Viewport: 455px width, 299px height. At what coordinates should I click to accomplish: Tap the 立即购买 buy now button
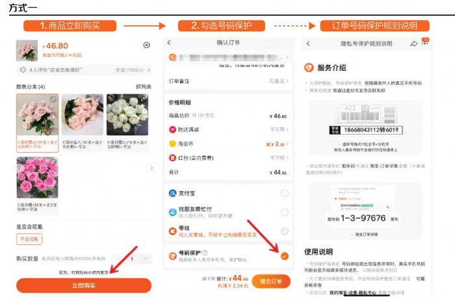coord(84,285)
